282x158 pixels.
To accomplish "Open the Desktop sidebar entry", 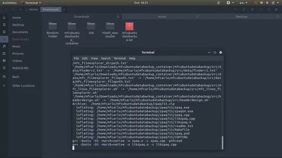I will coord(18,25).
